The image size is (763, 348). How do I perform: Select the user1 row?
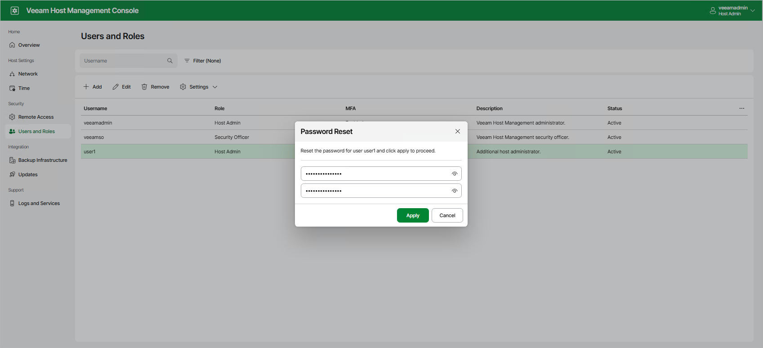coord(414,152)
